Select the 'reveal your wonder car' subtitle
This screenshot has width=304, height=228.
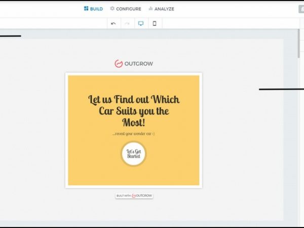pos(134,134)
